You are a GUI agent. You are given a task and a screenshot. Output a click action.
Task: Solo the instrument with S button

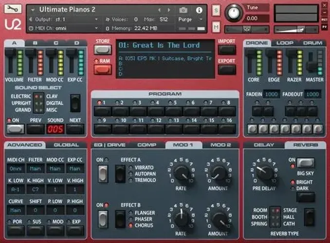click(216, 10)
